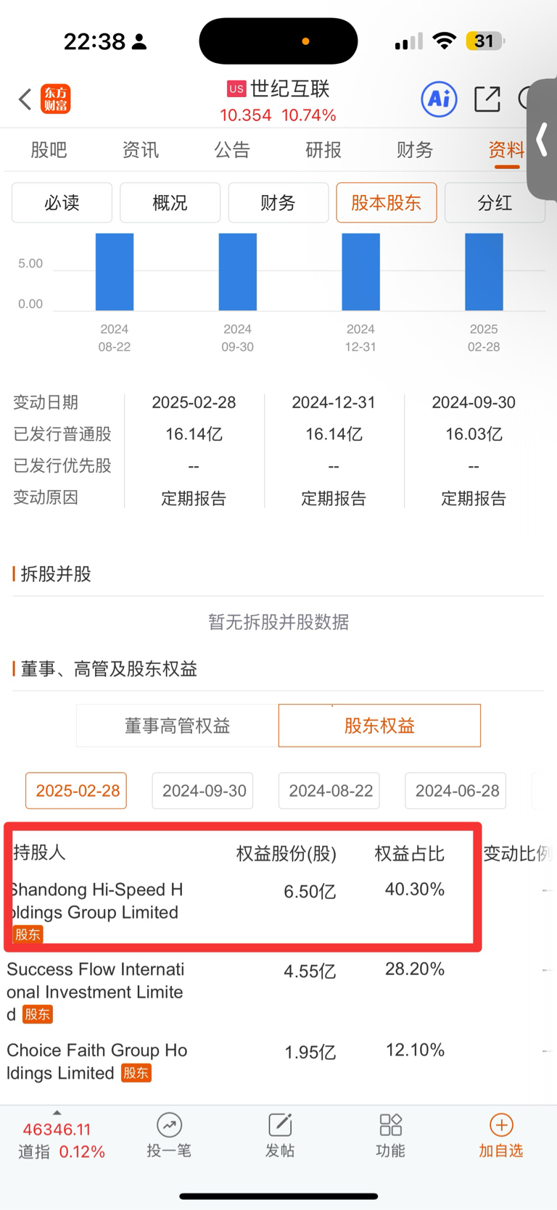This screenshot has height=1210, width=557.
Task: Select the 分红 sub-tab button
Action: click(495, 202)
